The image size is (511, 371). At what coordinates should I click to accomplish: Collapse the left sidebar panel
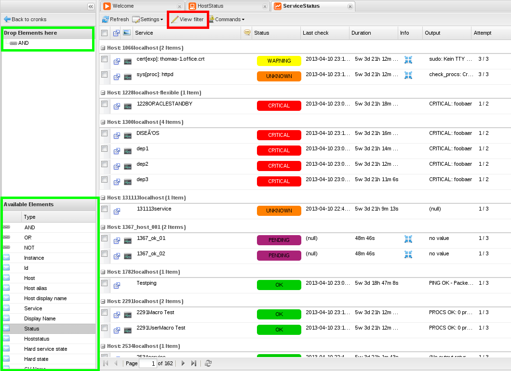click(91, 6)
